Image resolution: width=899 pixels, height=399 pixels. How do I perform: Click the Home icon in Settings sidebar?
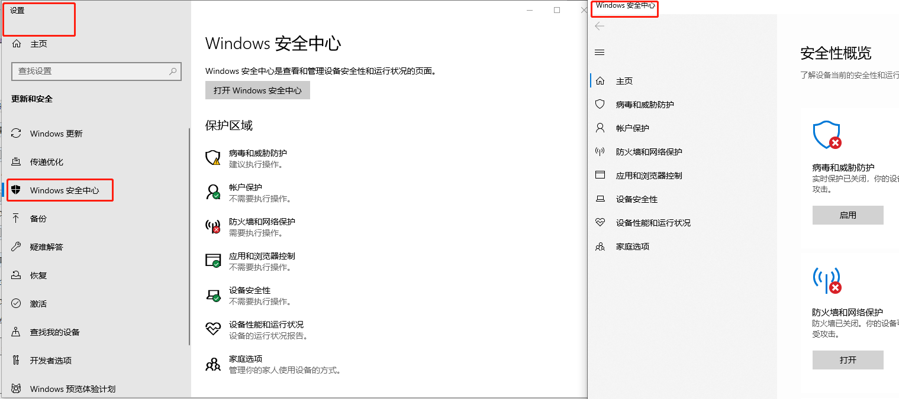tap(17, 44)
